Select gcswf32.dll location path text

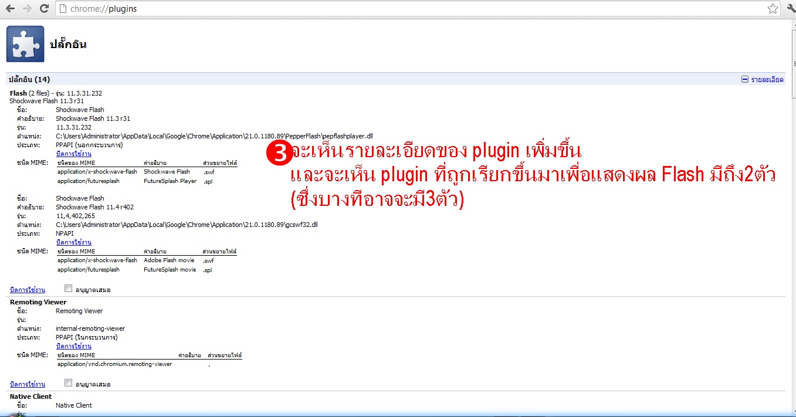tap(187, 225)
